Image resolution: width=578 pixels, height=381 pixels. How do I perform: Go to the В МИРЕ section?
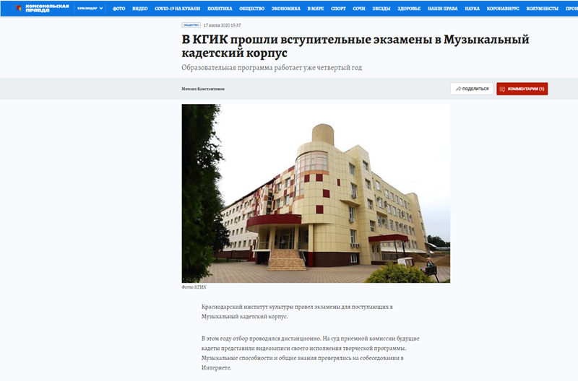(x=316, y=9)
